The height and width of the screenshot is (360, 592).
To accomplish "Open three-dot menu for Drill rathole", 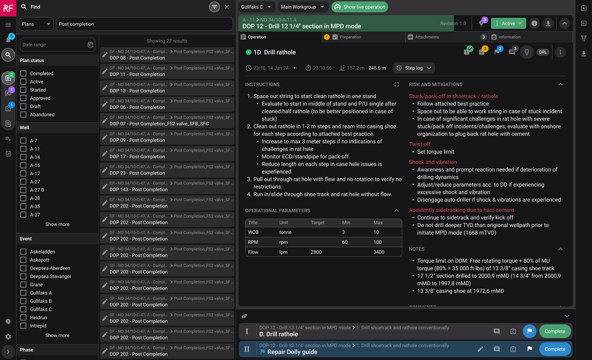I will pyautogui.click(x=560, y=52).
